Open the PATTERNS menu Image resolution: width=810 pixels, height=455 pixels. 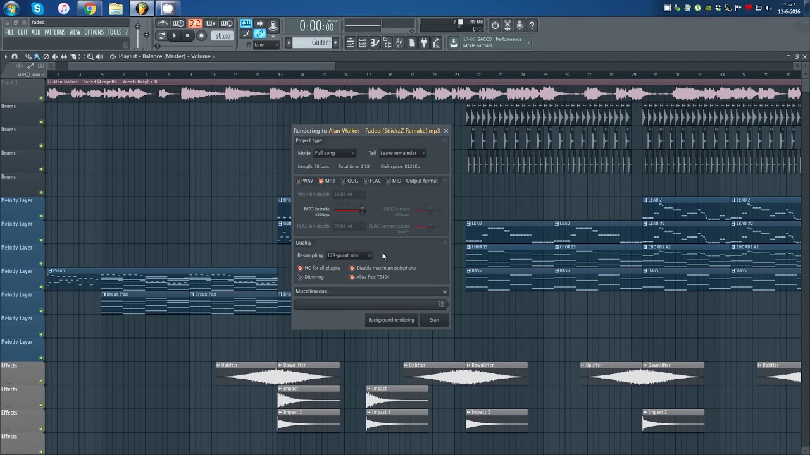click(x=54, y=32)
